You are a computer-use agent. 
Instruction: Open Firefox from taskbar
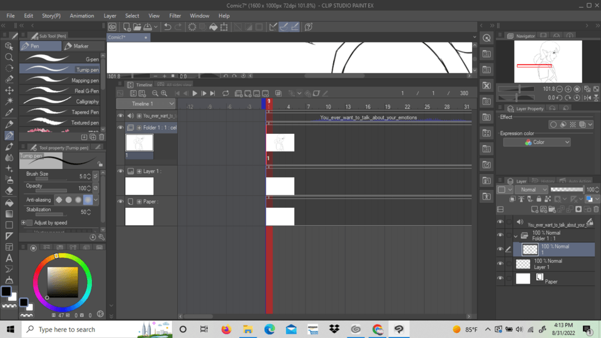(226, 329)
